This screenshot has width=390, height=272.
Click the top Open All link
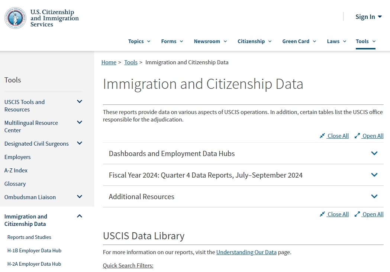coord(373,136)
